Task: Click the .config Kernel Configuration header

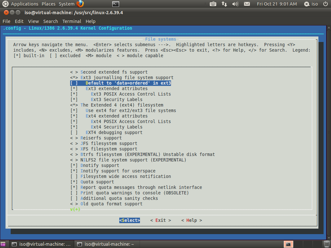Action: tap(68, 28)
